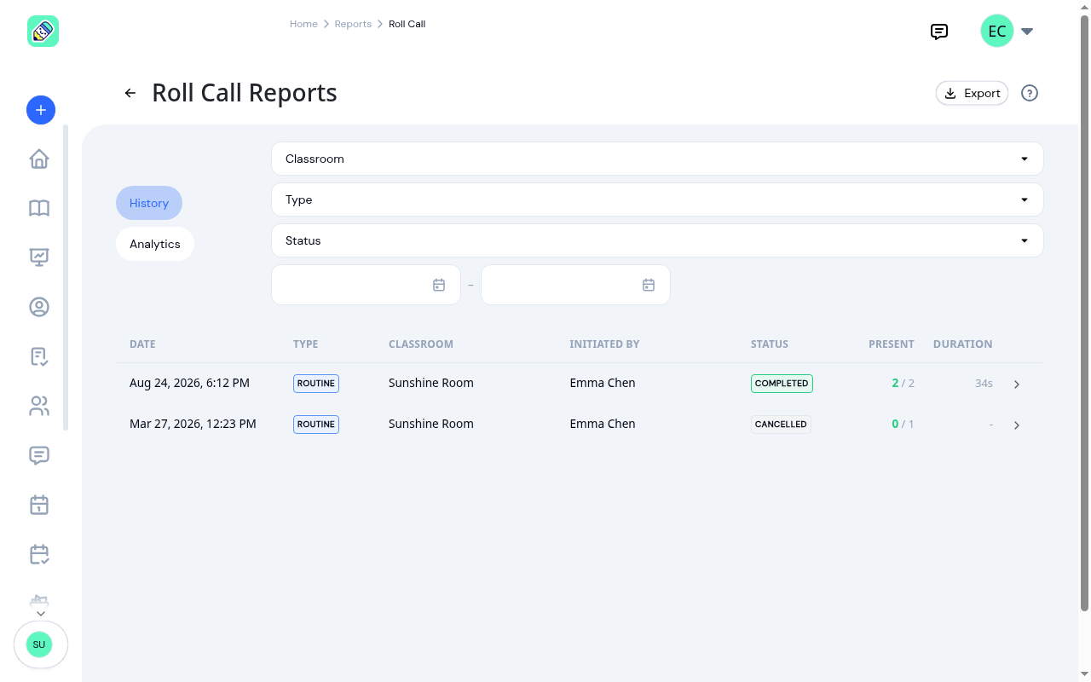
Task: Switch to the History tab
Action: click(x=149, y=203)
